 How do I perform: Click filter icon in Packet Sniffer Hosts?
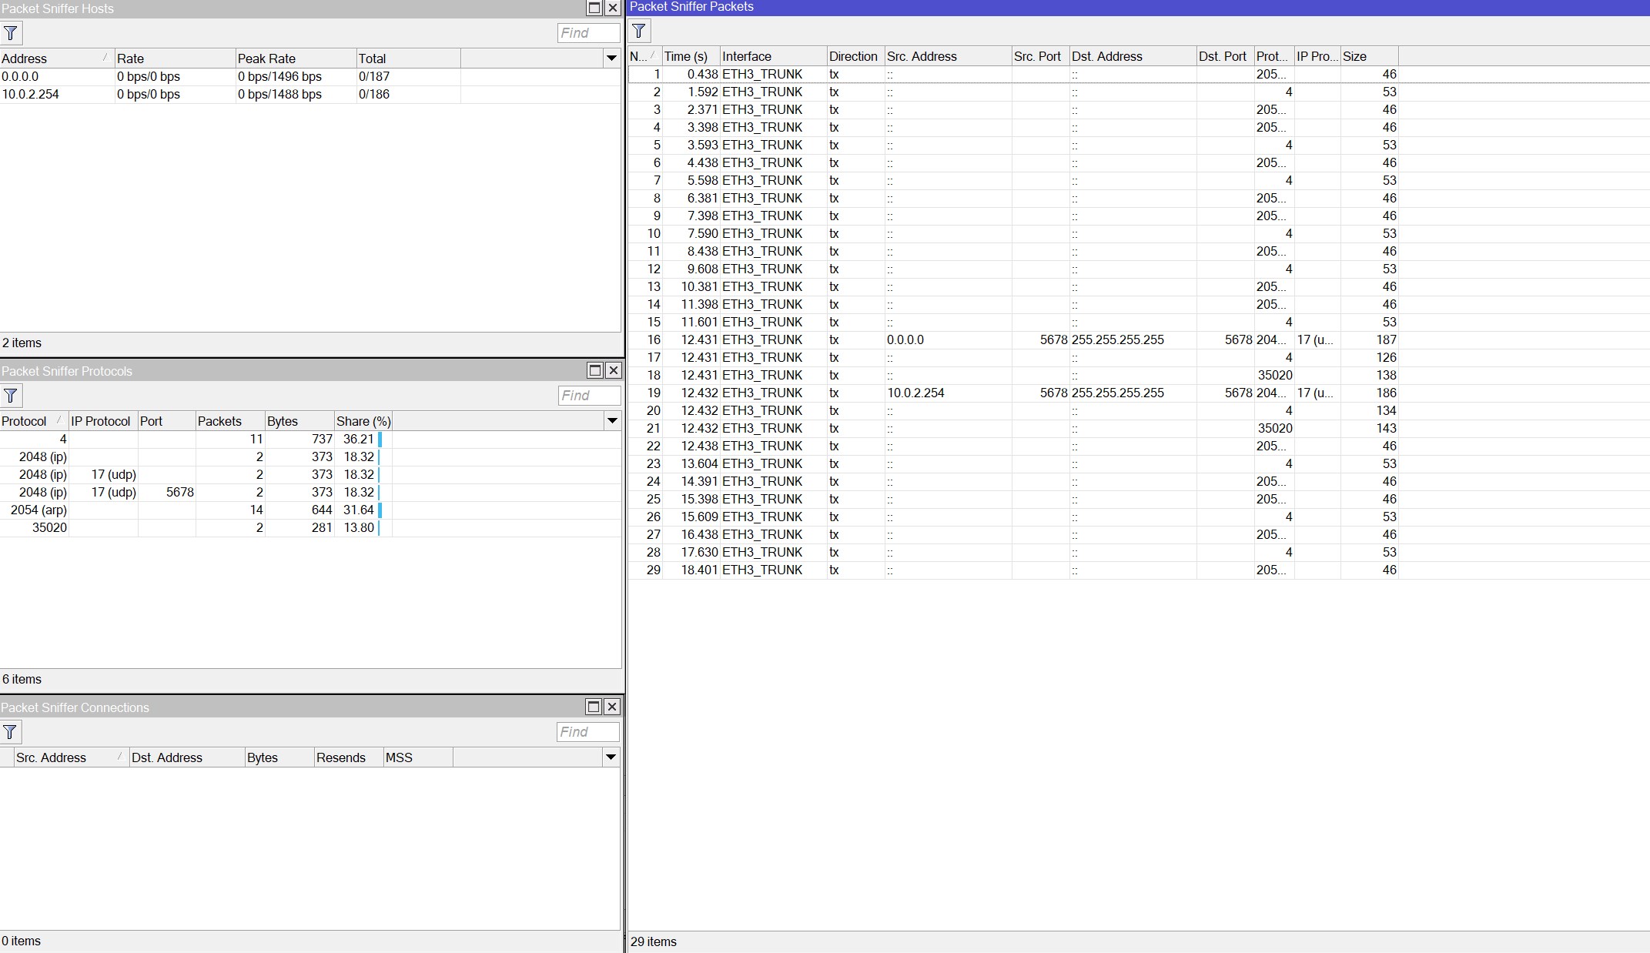click(11, 33)
